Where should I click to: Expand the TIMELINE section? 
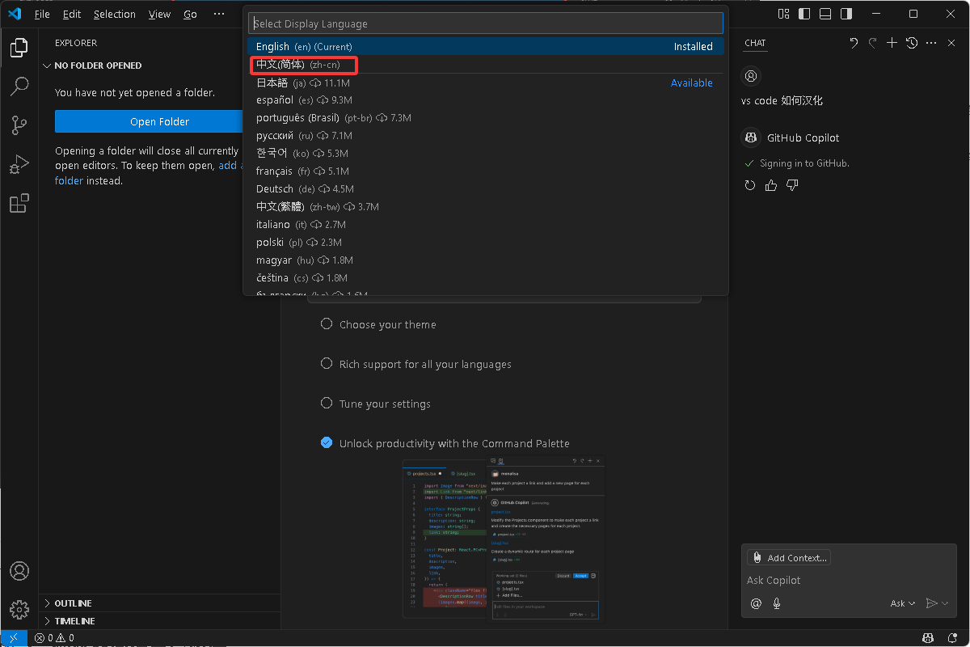(x=159, y=621)
